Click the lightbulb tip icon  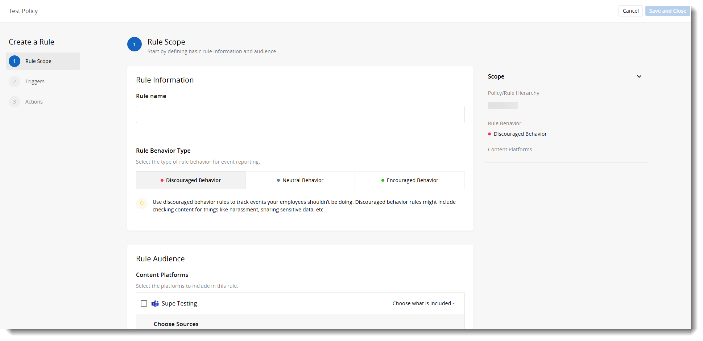point(142,204)
